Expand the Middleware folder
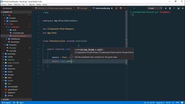The image size is (185, 104). click(x=15, y=39)
